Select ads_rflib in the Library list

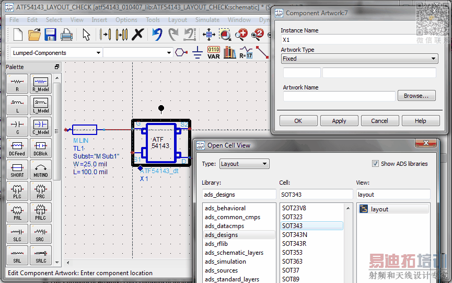coord(216,244)
